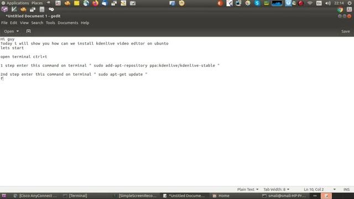Open the orange workspace switcher in taskbar

point(326,196)
